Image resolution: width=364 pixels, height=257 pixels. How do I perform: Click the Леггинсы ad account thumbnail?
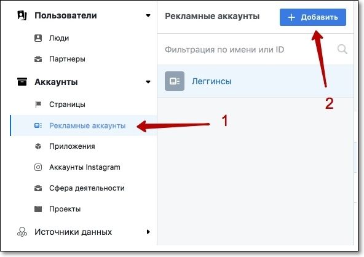tap(175, 81)
